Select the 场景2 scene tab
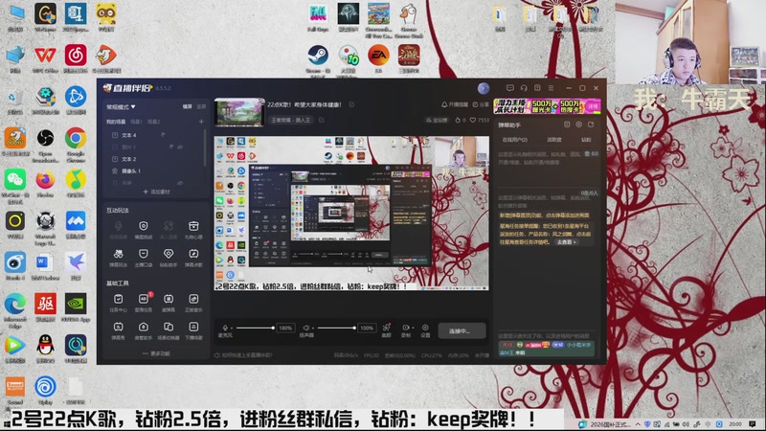This screenshot has width=766, height=431. pyautogui.click(x=153, y=122)
